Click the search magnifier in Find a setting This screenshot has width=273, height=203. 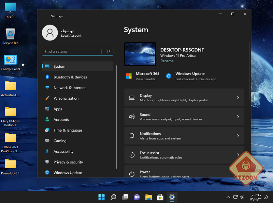click(x=108, y=51)
